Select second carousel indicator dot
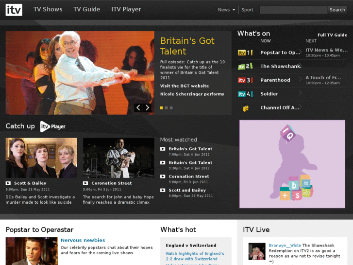This screenshot has height=265, width=353. [x=166, y=108]
